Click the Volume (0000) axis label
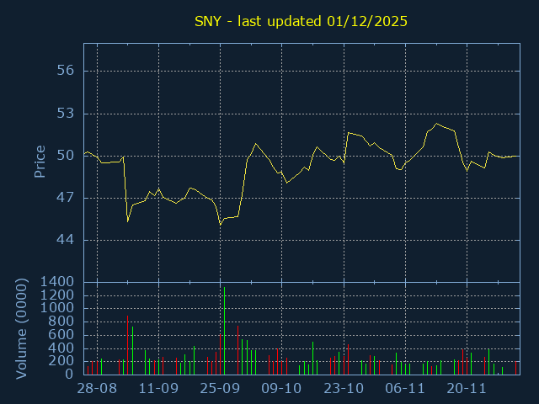 coord(23,328)
